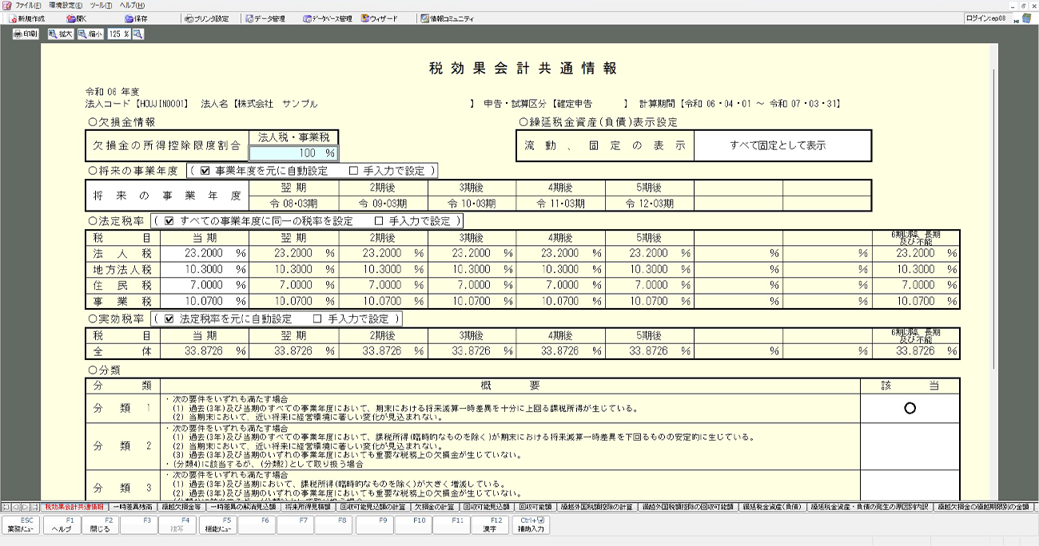Click the F1 ヘルプ function button
1039x546 pixels.
pyautogui.click(x=62, y=524)
